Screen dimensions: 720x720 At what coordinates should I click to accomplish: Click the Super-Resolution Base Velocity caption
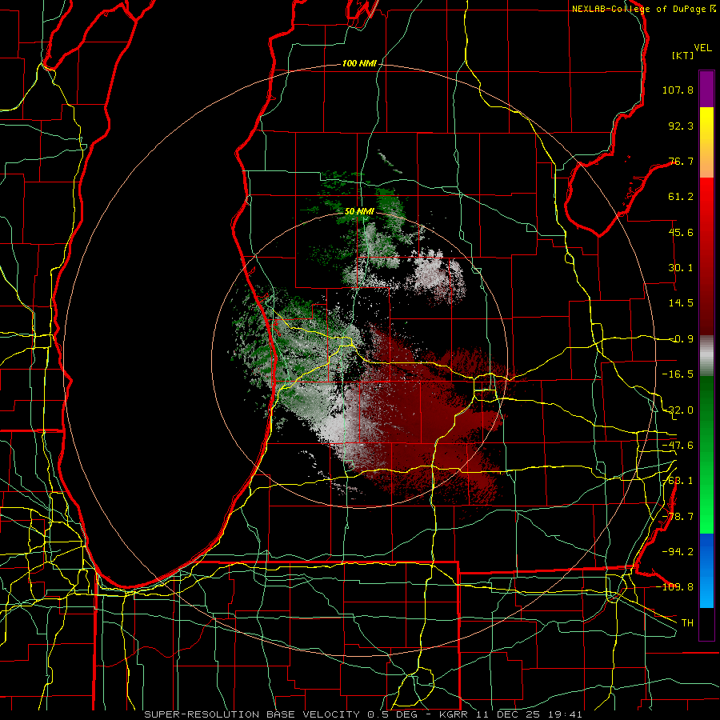point(363,714)
